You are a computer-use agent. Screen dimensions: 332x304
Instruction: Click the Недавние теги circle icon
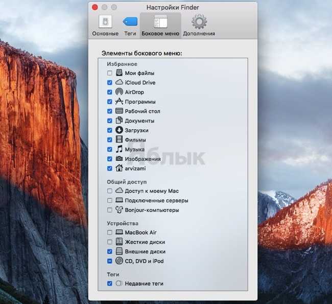tap(119, 283)
